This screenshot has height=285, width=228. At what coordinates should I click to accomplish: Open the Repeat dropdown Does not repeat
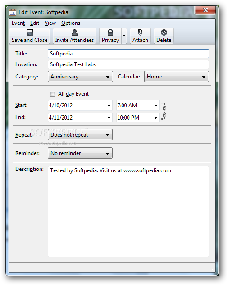pyautogui.click(x=80, y=135)
